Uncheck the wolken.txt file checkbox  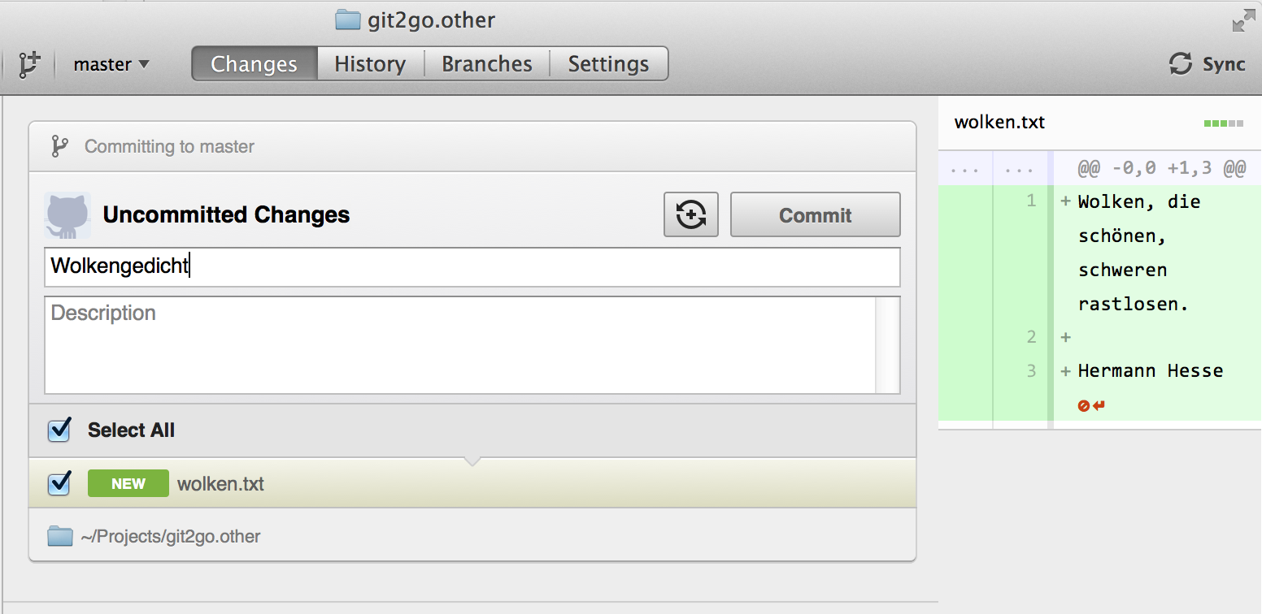[59, 483]
